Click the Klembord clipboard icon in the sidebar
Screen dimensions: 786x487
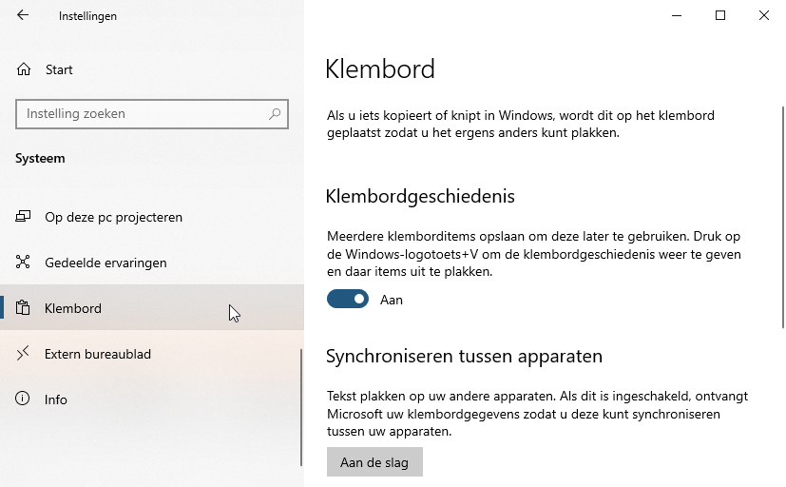[x=24, y=308]
